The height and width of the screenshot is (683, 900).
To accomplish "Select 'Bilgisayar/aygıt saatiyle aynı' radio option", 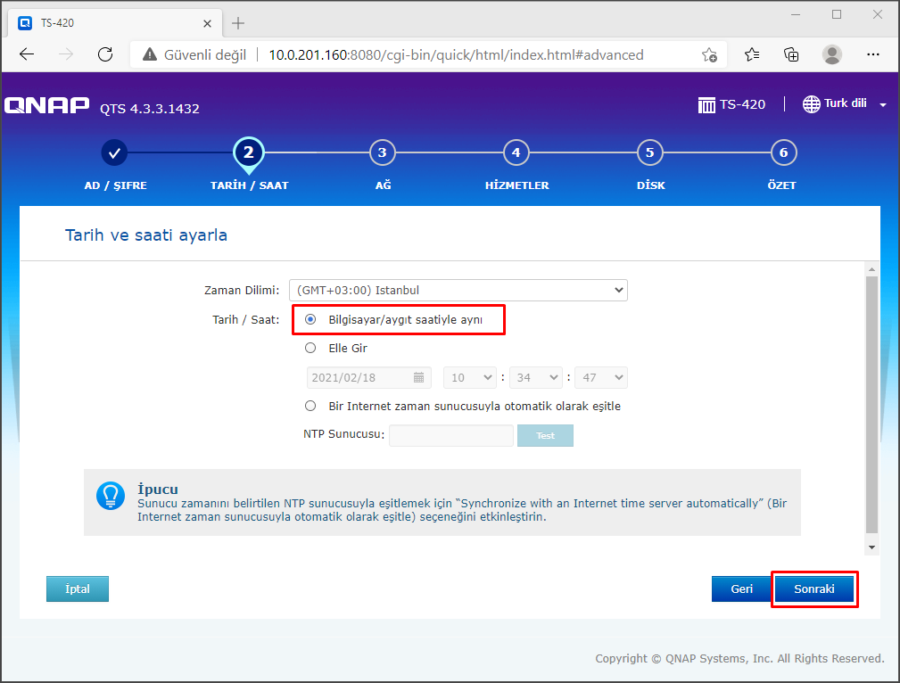I will pyautogui.click(x=310, y=319).
